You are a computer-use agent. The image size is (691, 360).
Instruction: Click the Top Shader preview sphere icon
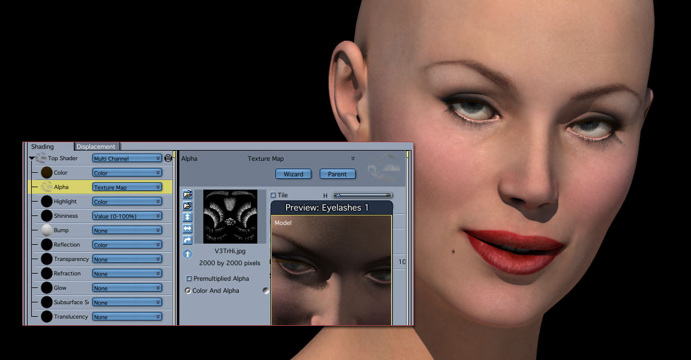41,157
